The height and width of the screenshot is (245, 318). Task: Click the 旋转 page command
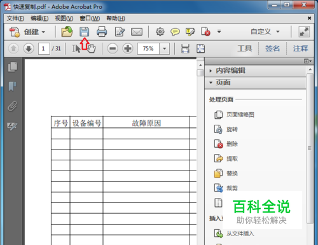tap(226, 129)
